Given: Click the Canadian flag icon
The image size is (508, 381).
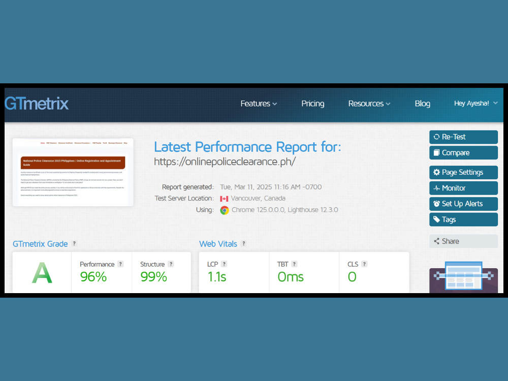Looking at the screenshot, I should (x=224, y=199).
